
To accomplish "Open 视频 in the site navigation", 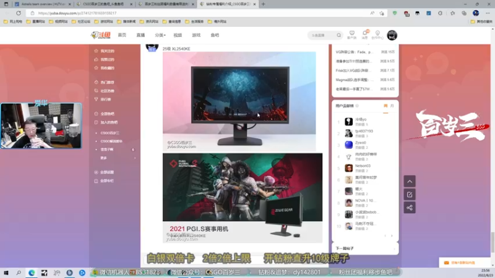I will [x=178, y=35].
